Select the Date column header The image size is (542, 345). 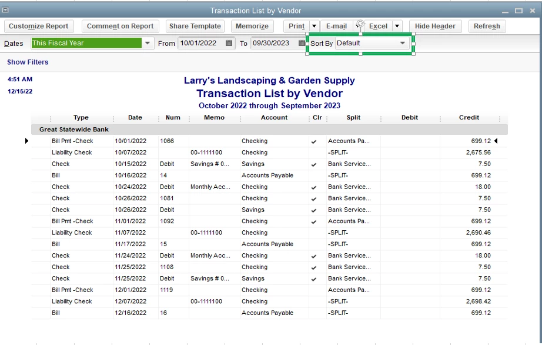coord(135,117)
